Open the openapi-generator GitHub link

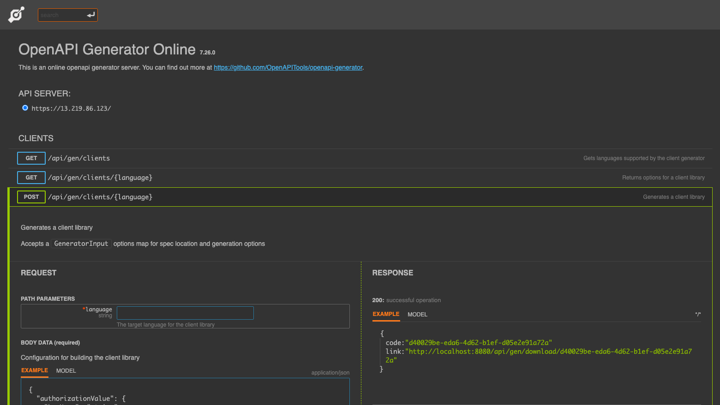coord(288,67)
